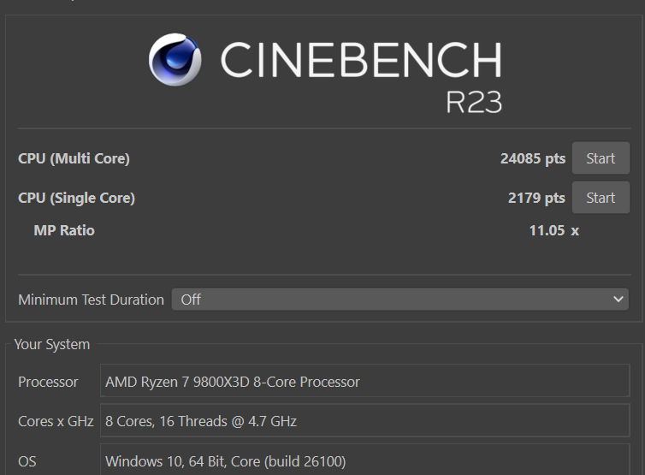The width and height of the screenshot is (645, 475).
Task: Click the Cinebench sphere logo icon
Action: click(x=175, y=60)
